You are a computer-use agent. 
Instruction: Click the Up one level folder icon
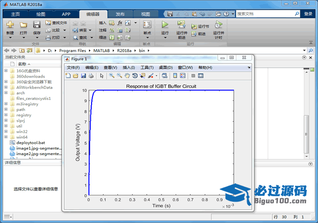(x=22, y=50)
